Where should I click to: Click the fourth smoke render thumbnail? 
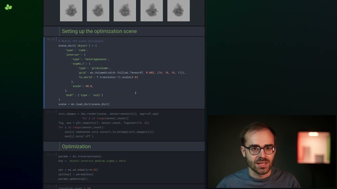tap(152, 10)
